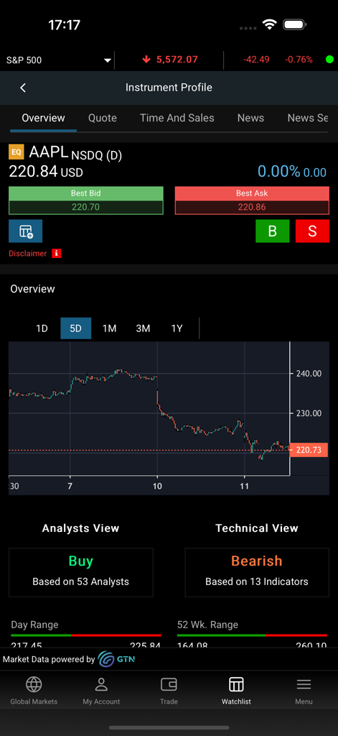Screen dimensions: 338x736
Task: Tap the red Disclaimer info icon
Action: pyautogui.click(x=56, y=254)
